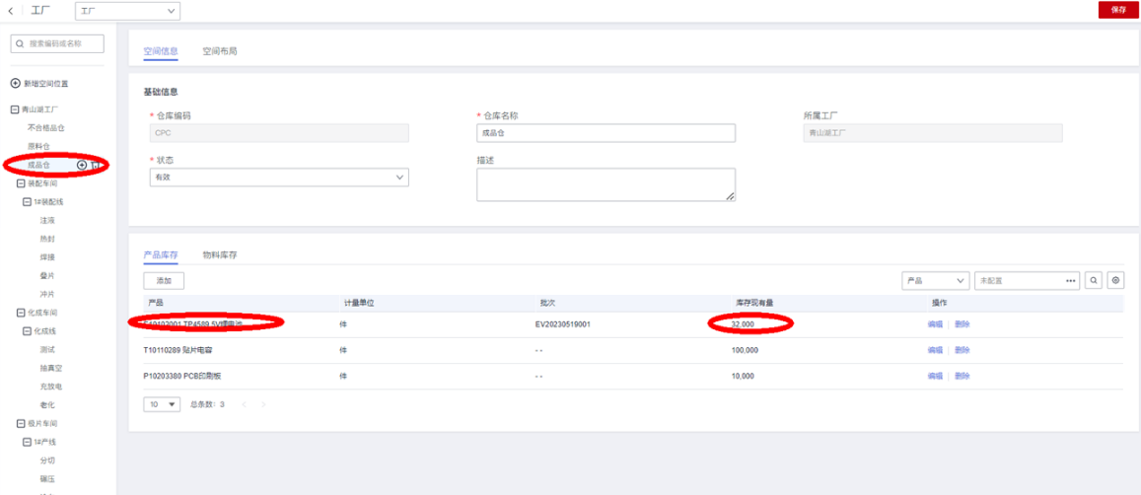Select 不合格品仓 in the tree
This screenshot has width=1141, height=495.
47,128
